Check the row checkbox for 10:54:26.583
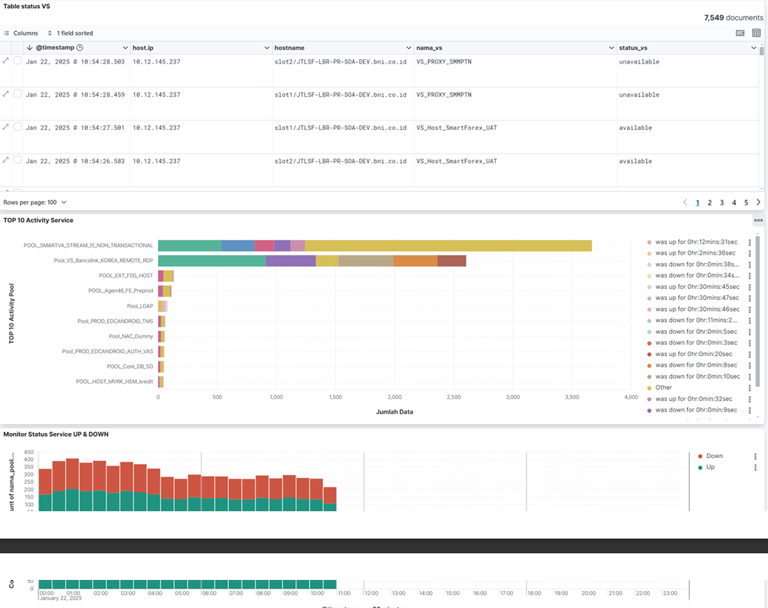 18,160
